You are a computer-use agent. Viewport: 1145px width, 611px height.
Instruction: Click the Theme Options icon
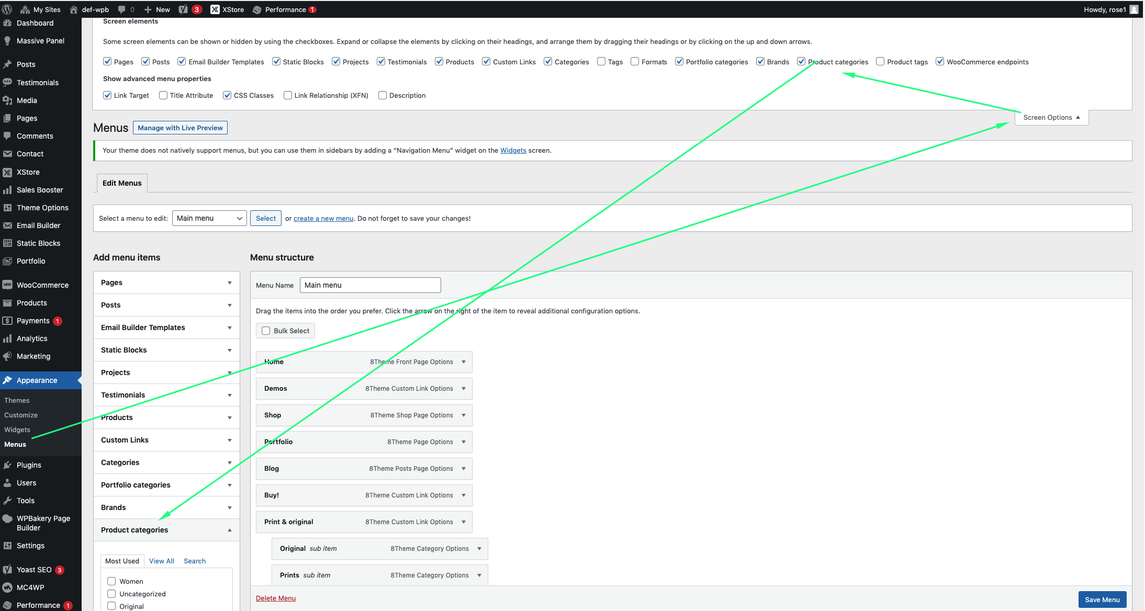pos(7,208)
